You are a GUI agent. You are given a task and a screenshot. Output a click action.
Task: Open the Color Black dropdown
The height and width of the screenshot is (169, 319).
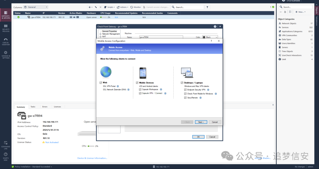[210, 37]
